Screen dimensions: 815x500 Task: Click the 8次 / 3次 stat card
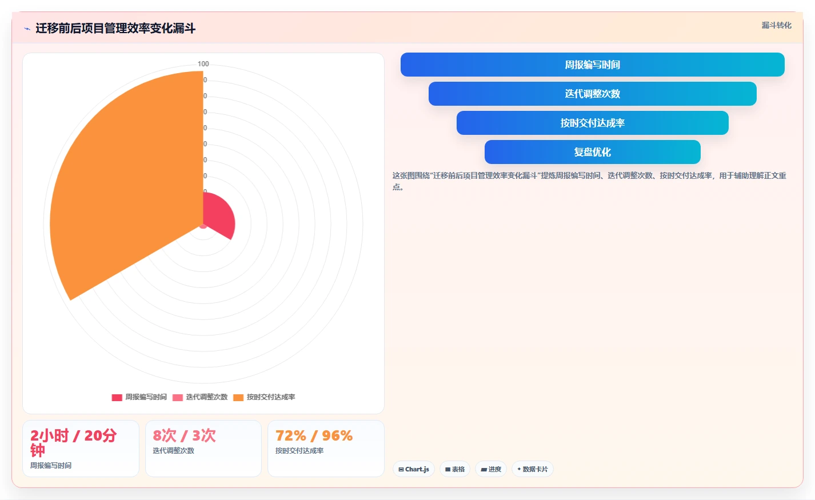(203, 449)
